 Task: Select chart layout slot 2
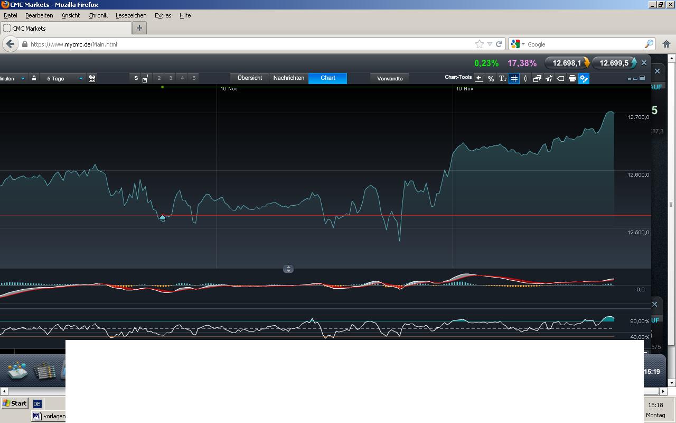(x=159, y=78)
